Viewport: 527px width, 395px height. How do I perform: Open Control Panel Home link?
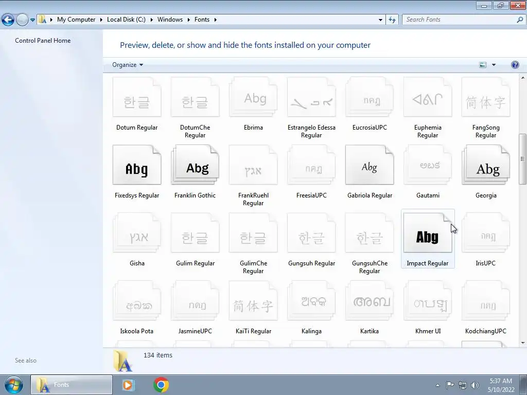pyautogui.click(x=43, y=40)
